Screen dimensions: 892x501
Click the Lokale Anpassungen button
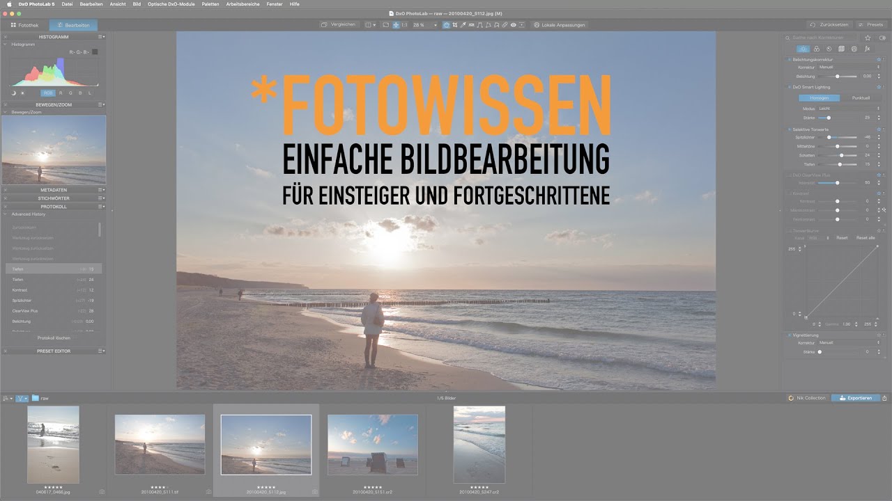(x=560, y=25)
